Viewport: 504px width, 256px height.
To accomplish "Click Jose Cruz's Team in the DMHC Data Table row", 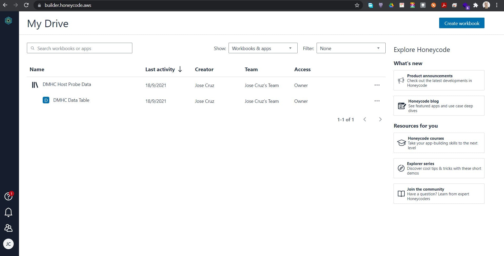I will [x=261, y=101].
